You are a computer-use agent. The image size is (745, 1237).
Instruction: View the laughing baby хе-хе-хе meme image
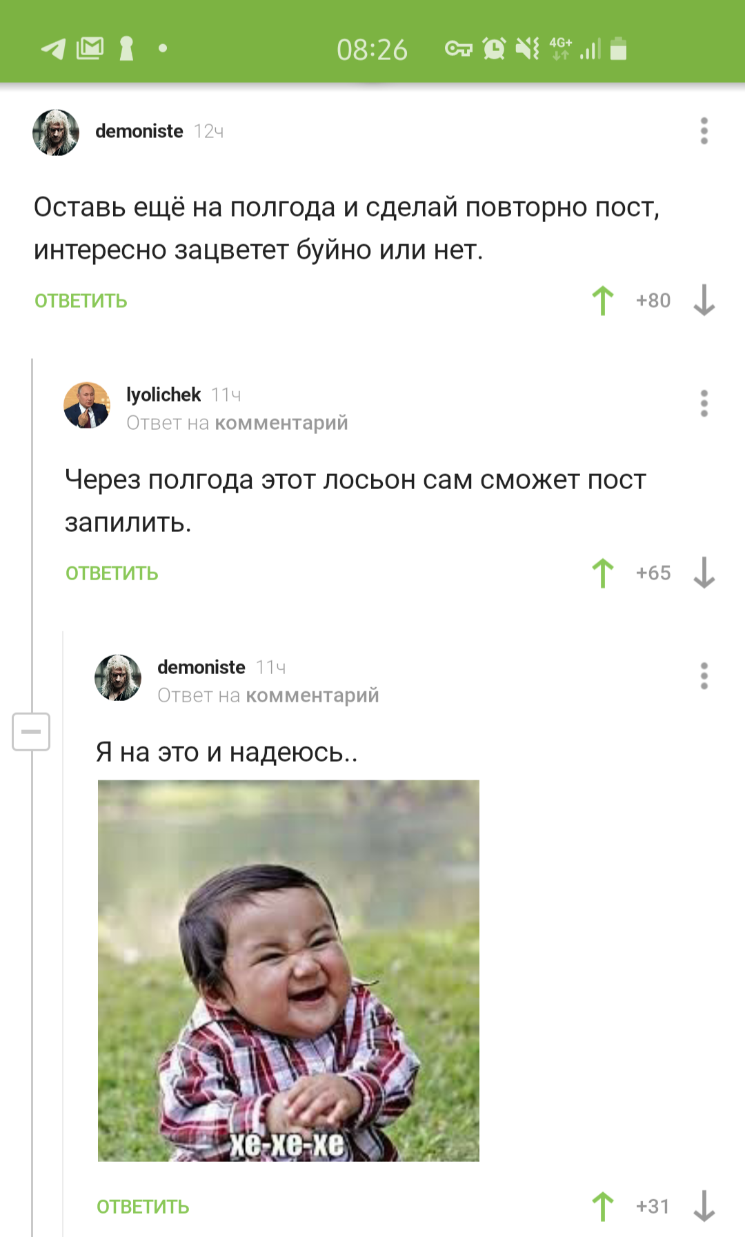(288, 971)
